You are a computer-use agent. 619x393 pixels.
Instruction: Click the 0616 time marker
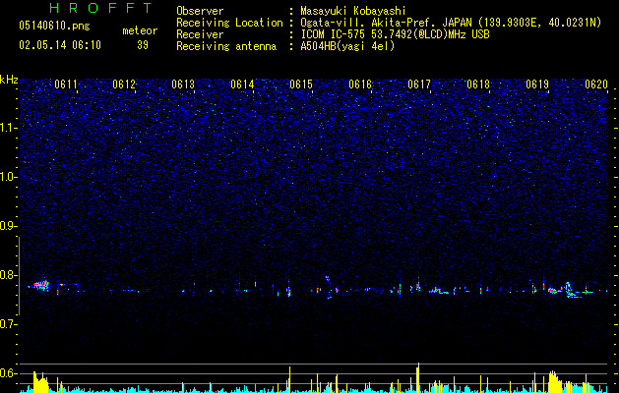point(360,84)
